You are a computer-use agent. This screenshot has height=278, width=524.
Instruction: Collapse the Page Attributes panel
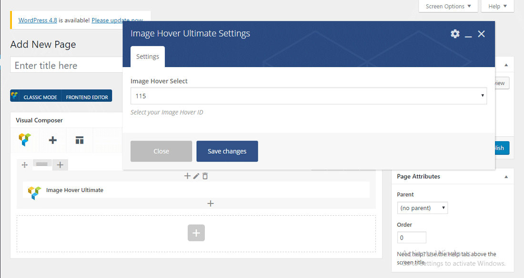click(x=506, y=176)
